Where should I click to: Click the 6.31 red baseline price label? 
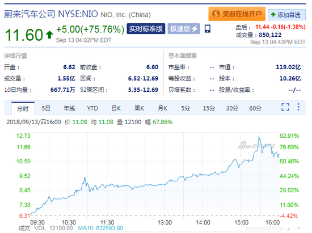click(24, 215)
